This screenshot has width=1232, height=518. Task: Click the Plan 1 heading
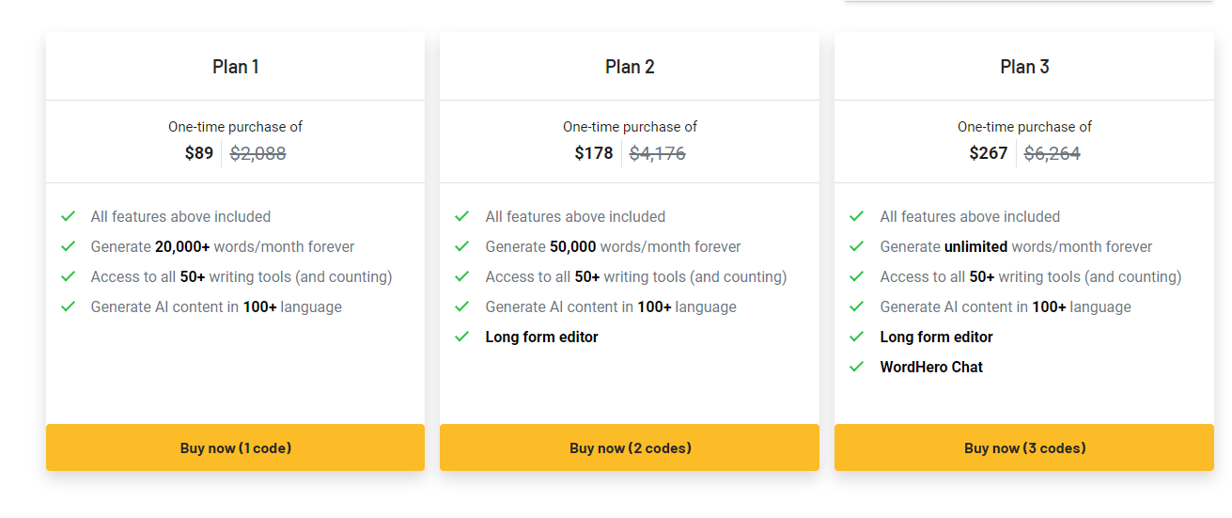(235, 67)
